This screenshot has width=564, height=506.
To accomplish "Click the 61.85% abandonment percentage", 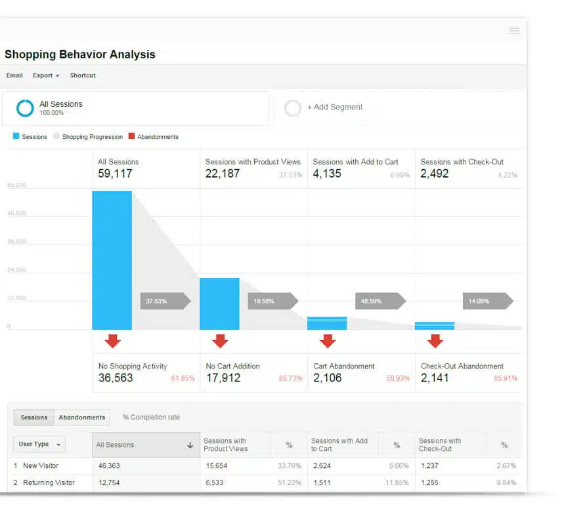I will (183, 378).
